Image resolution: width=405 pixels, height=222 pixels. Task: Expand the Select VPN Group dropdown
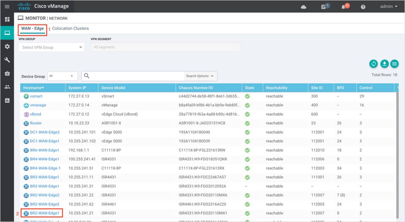tap(51, 47)
